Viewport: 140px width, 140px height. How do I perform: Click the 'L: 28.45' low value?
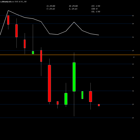coord(73,9)
